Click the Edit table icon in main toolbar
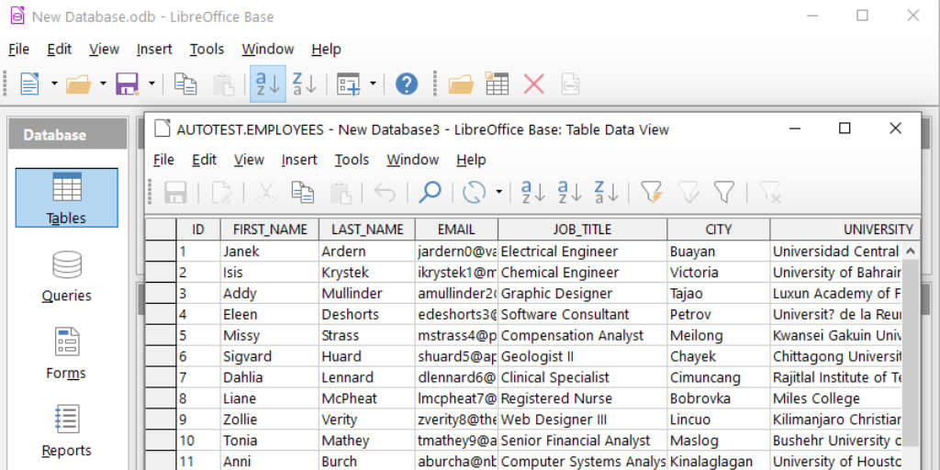940x470 pixels. pyautogui.click(x=497, y=84)
